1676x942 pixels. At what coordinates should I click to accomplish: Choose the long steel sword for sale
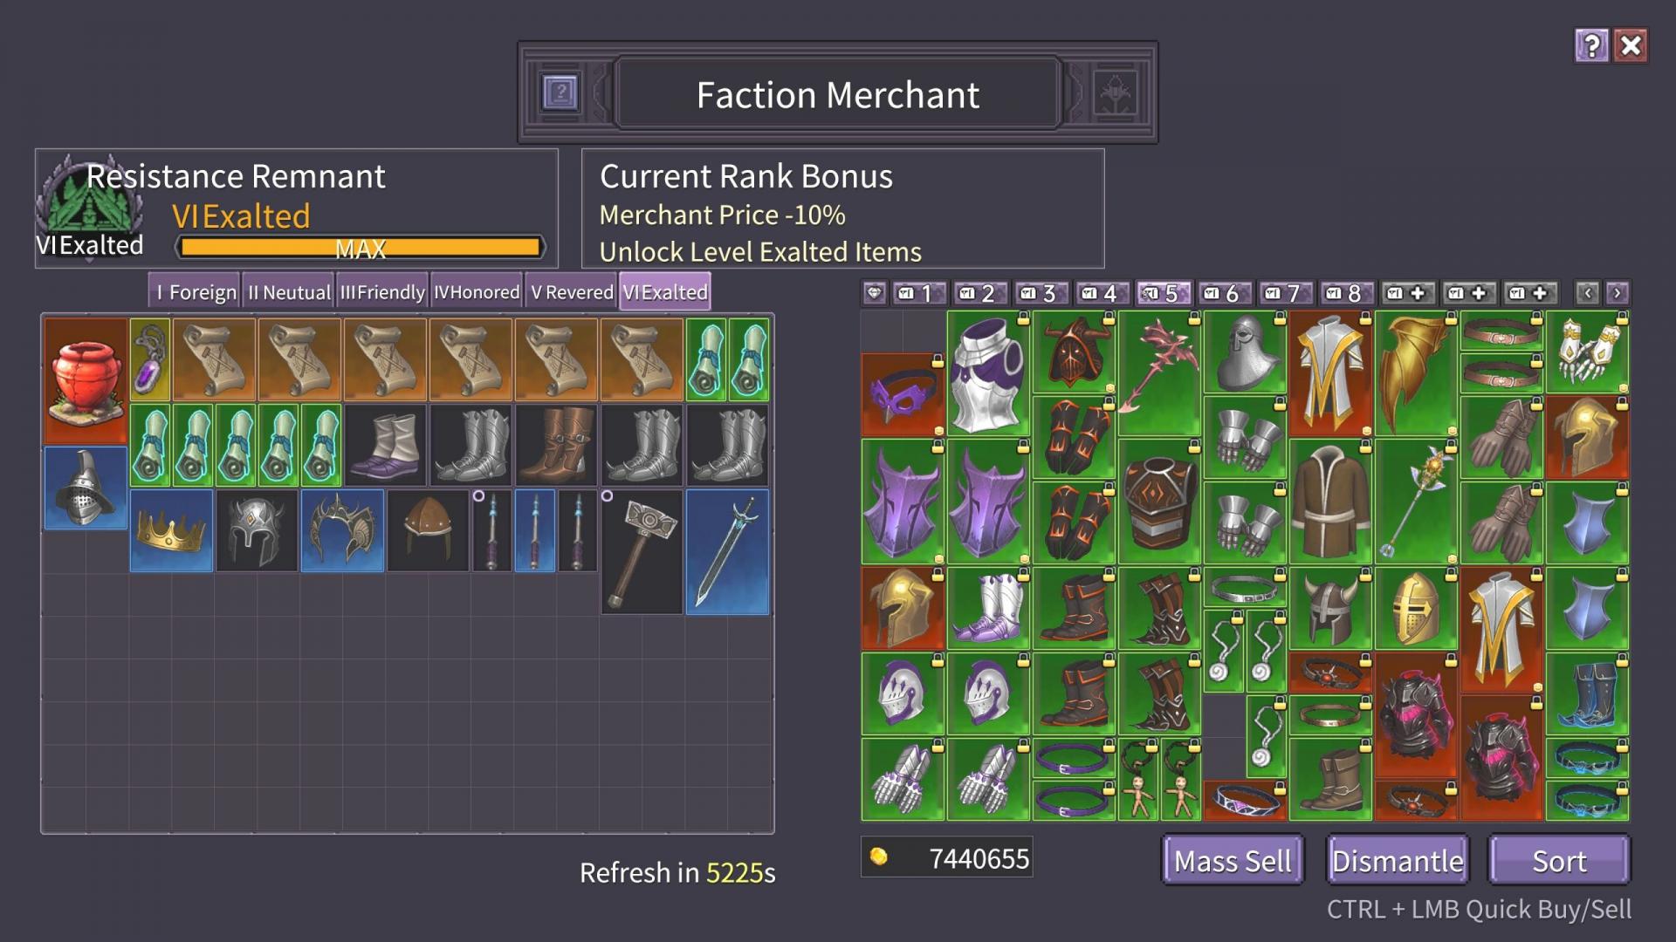[x=727, y=551]
